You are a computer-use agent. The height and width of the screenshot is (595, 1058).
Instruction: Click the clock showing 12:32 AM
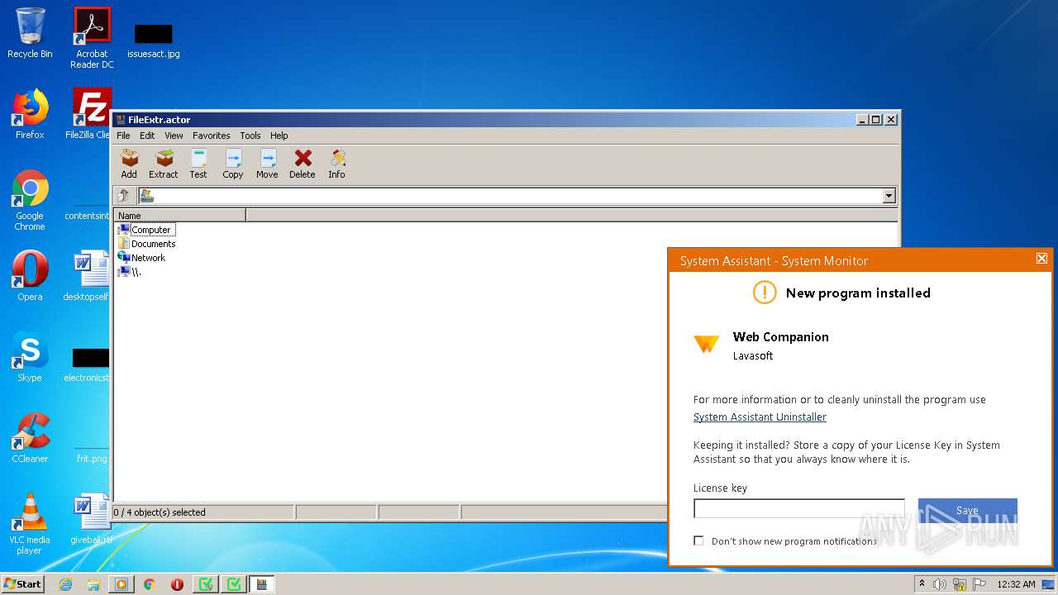click(x=1016, y=584)
